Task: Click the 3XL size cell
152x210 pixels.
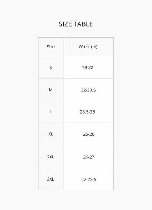Action: point(51,179)
